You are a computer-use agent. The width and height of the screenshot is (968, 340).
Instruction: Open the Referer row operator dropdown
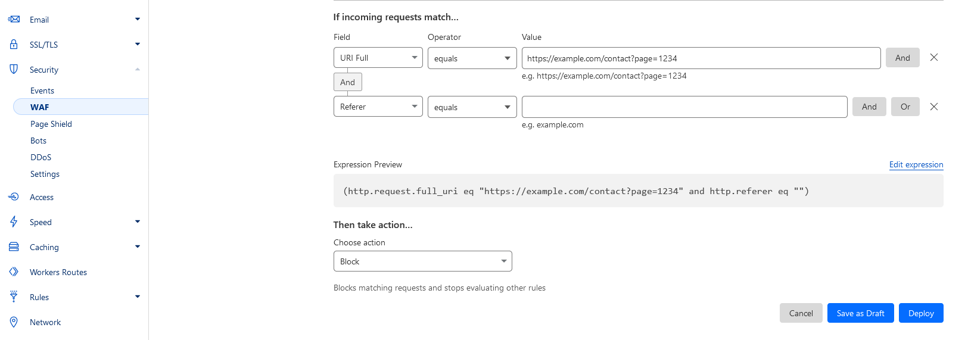click(472, 107)
